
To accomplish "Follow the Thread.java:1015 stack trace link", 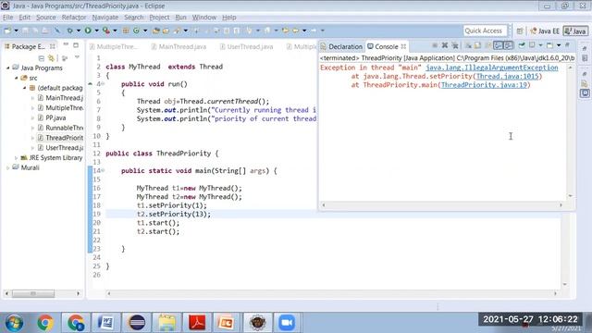I will (508, 76).
